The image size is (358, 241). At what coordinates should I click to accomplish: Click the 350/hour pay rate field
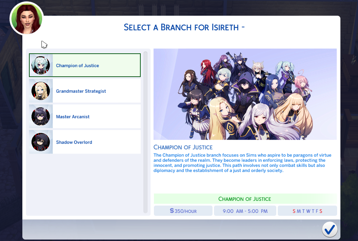pos(183,211)
